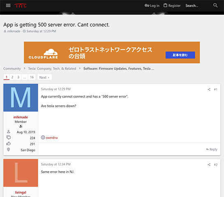
Task: Open the orange L avatar of livingxl
Action: (21, 173)
